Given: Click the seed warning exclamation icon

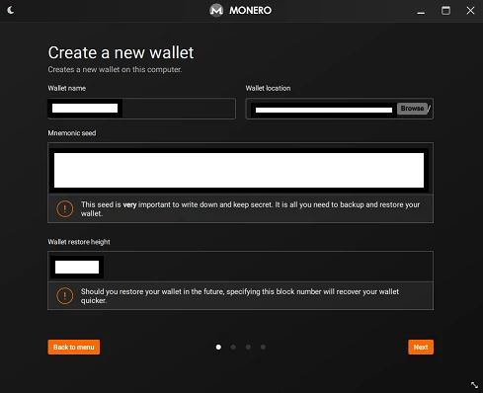Looking at the screenshot, I should pos(65,208).
